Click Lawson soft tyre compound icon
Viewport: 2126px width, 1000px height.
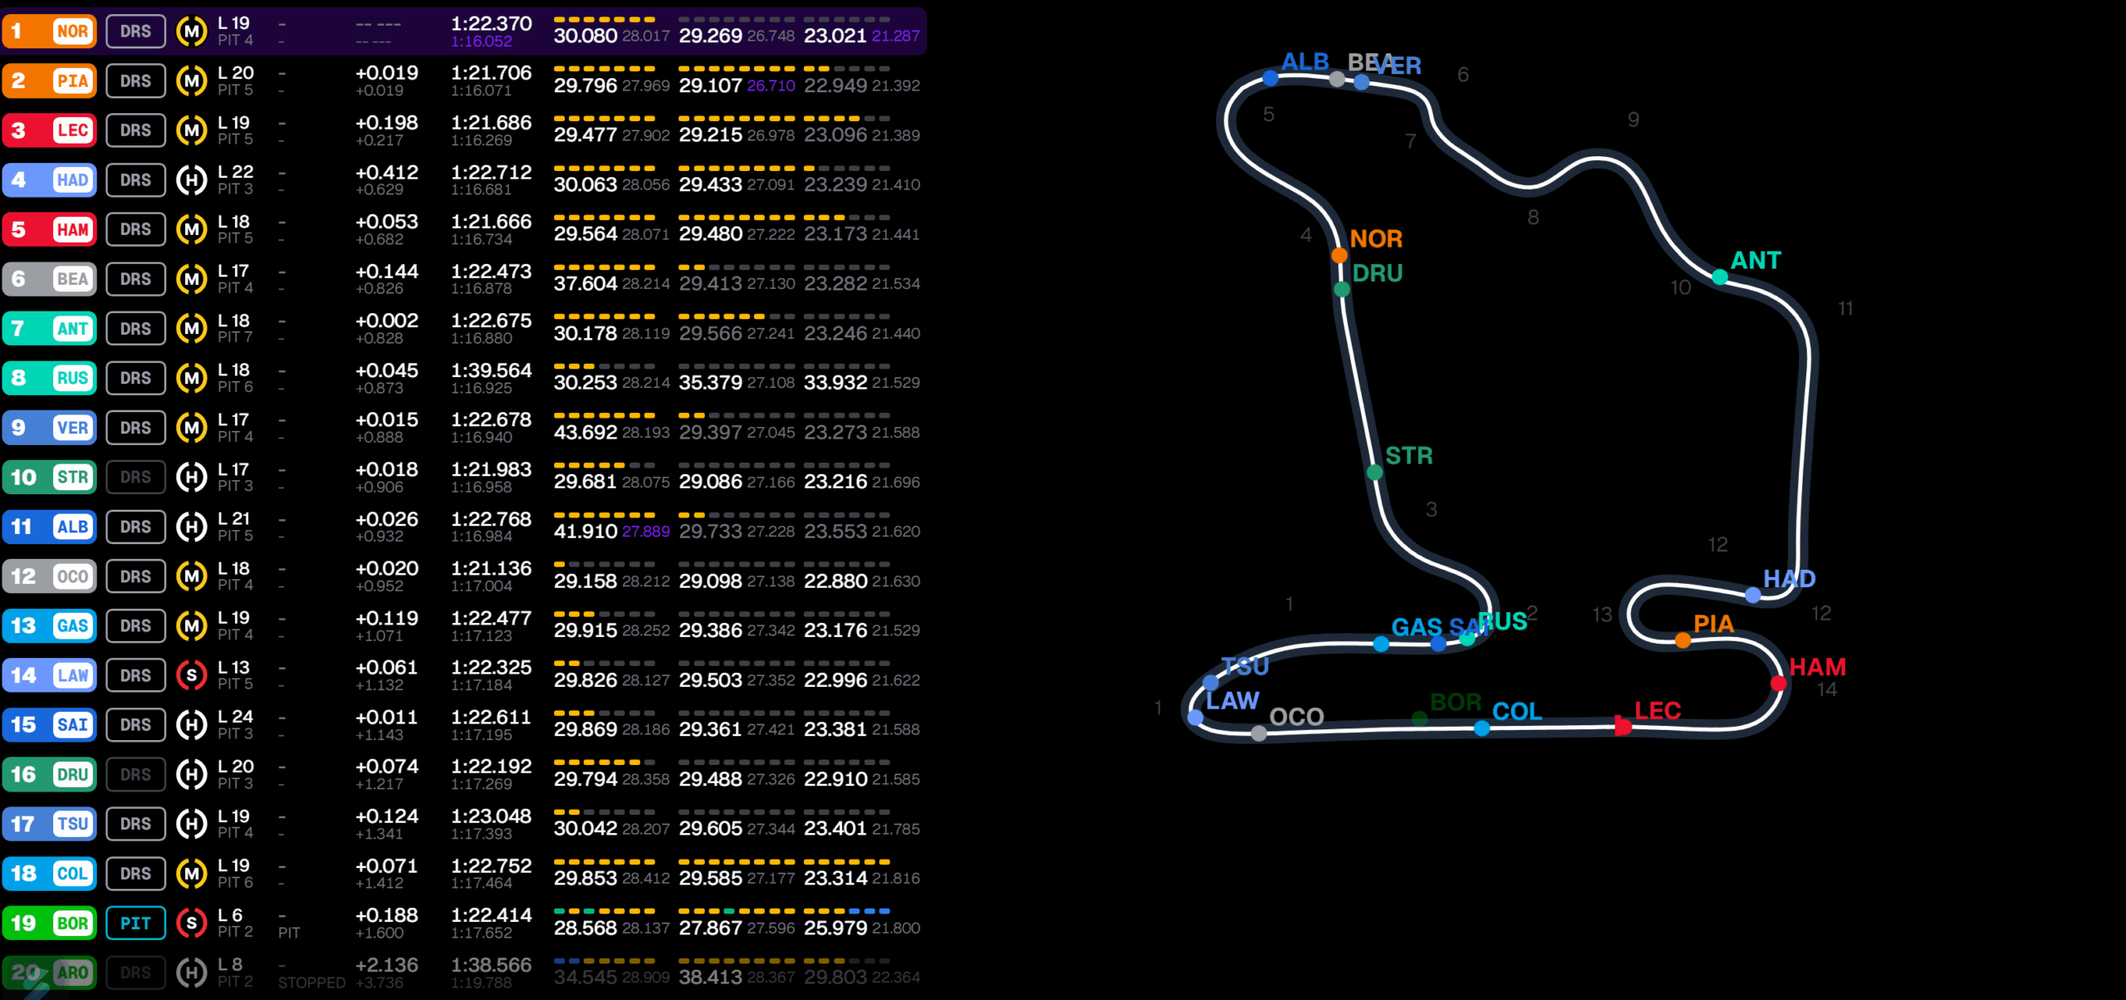point(192,675)
